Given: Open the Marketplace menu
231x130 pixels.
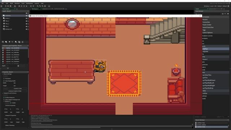Looking at the screenshot, I should point(30,3).
